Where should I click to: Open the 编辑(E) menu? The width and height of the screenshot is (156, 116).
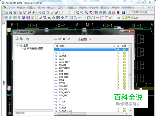pyautogui.click(x=21, y=8)
